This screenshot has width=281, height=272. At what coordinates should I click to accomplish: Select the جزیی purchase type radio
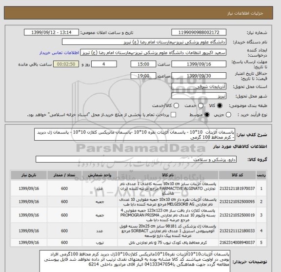click(228, 115)
